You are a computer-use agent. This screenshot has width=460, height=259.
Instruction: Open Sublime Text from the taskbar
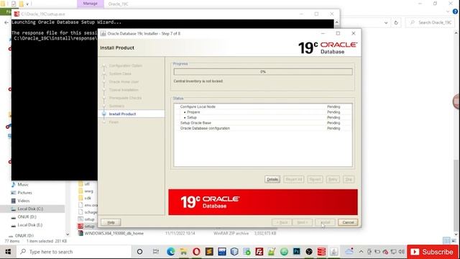click(209, 252)
